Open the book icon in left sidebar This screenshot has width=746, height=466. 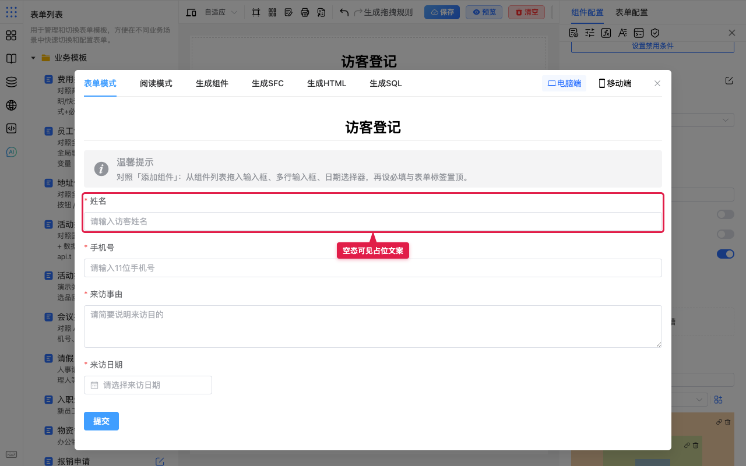[x=11, y=59]
